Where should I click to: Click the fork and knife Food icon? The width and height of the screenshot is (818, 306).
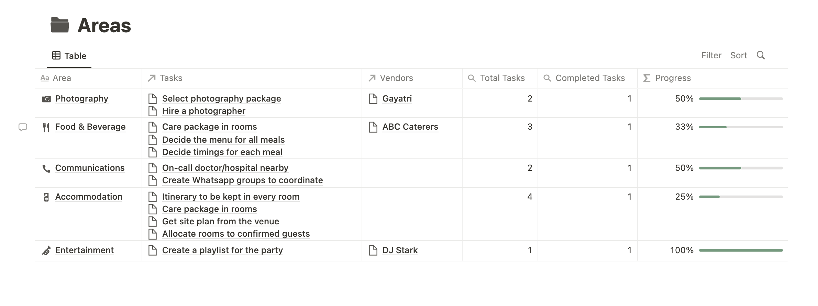[46, 127]
